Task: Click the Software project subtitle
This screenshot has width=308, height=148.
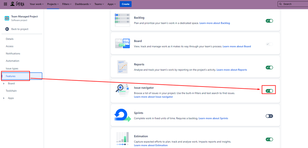Action: pyautogui.click(x=19, y=20)
